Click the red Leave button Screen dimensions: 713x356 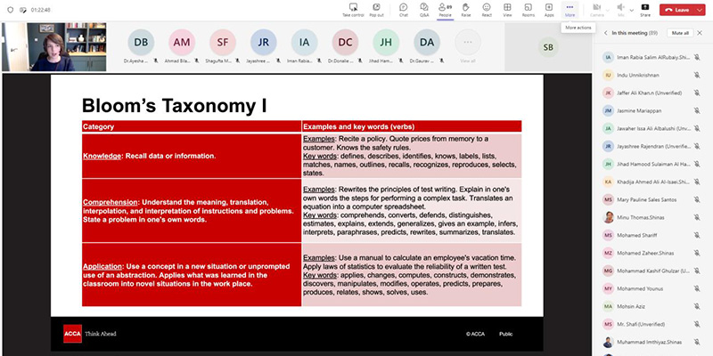tap(678, 10)
